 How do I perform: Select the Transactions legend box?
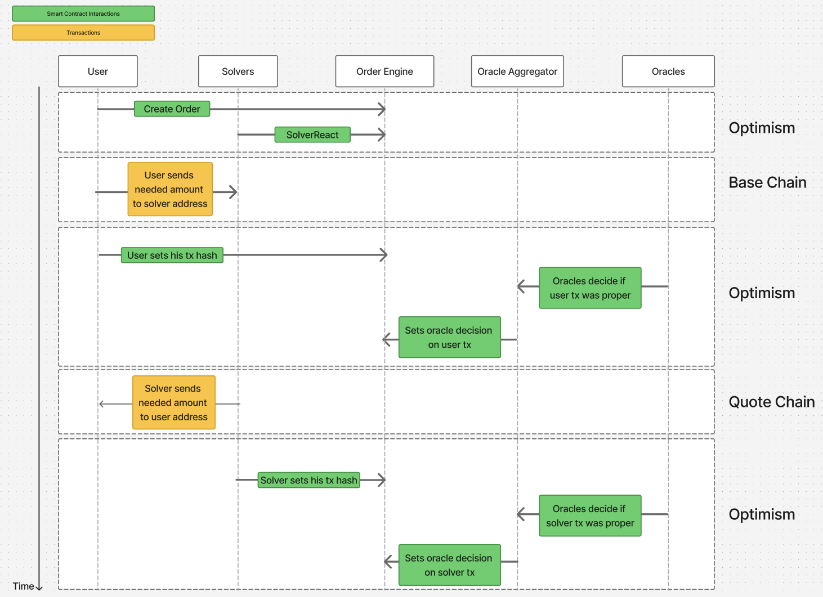(x=83, y=33)
